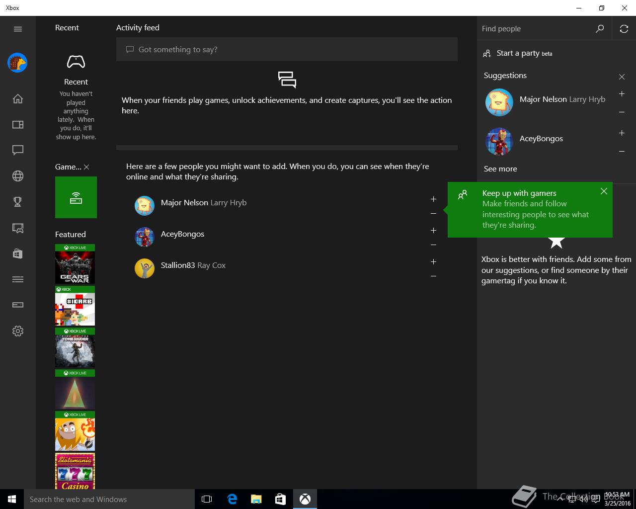Screen dimensions: 636x509
Task: Open Messages chat icon in sidebar
Action: (x=18, y=150)
